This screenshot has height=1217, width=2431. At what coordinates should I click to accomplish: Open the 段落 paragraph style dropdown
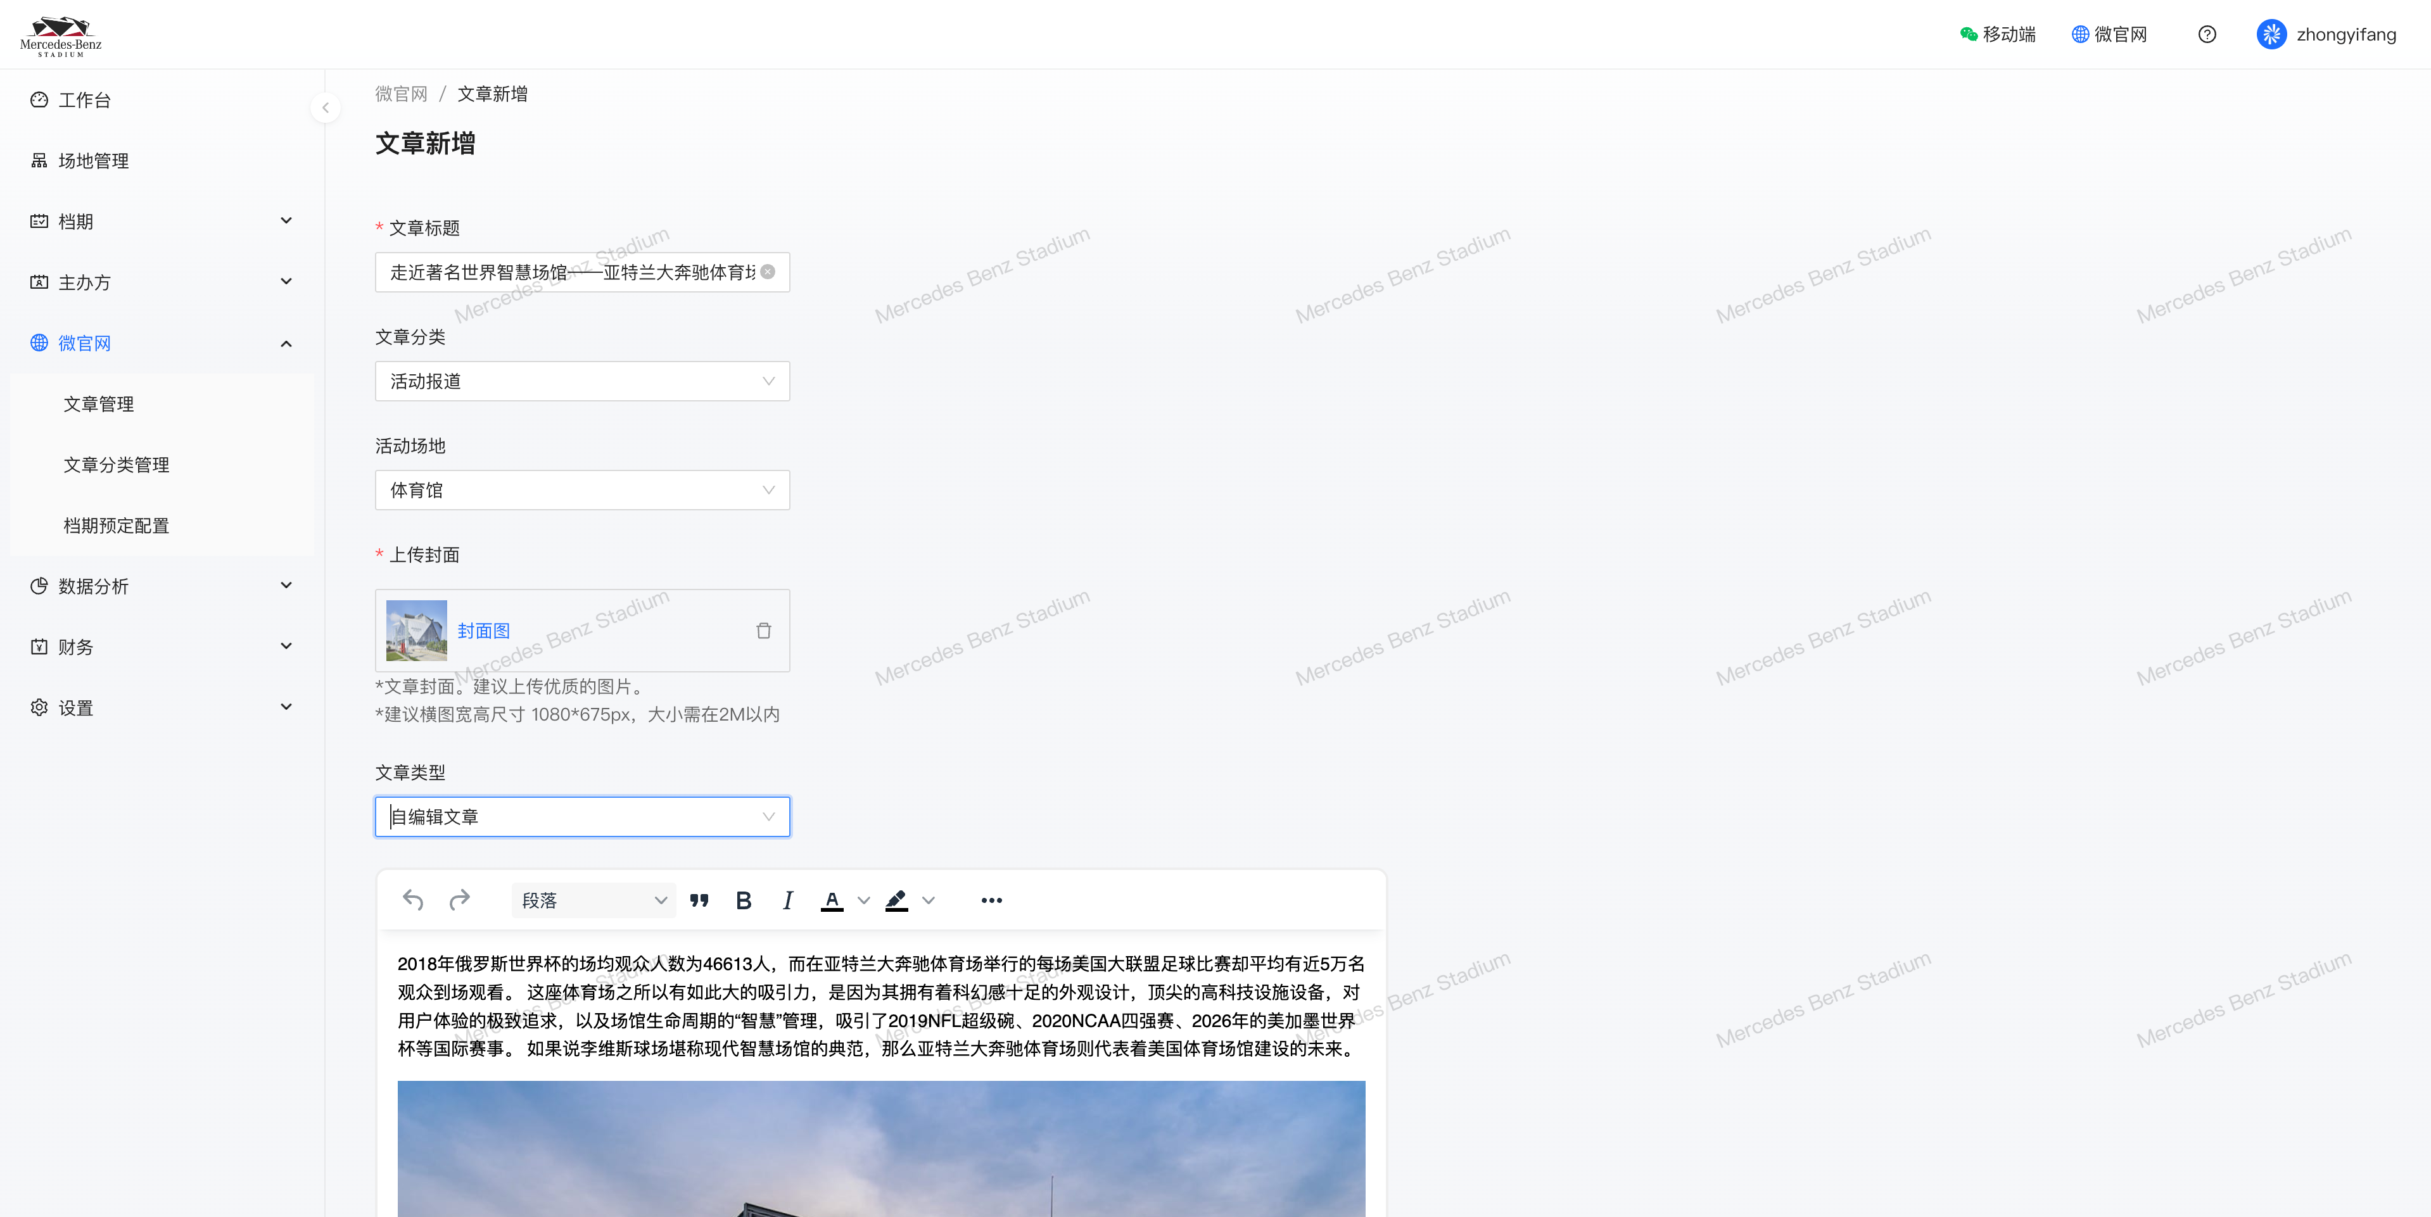click(593, 901)
